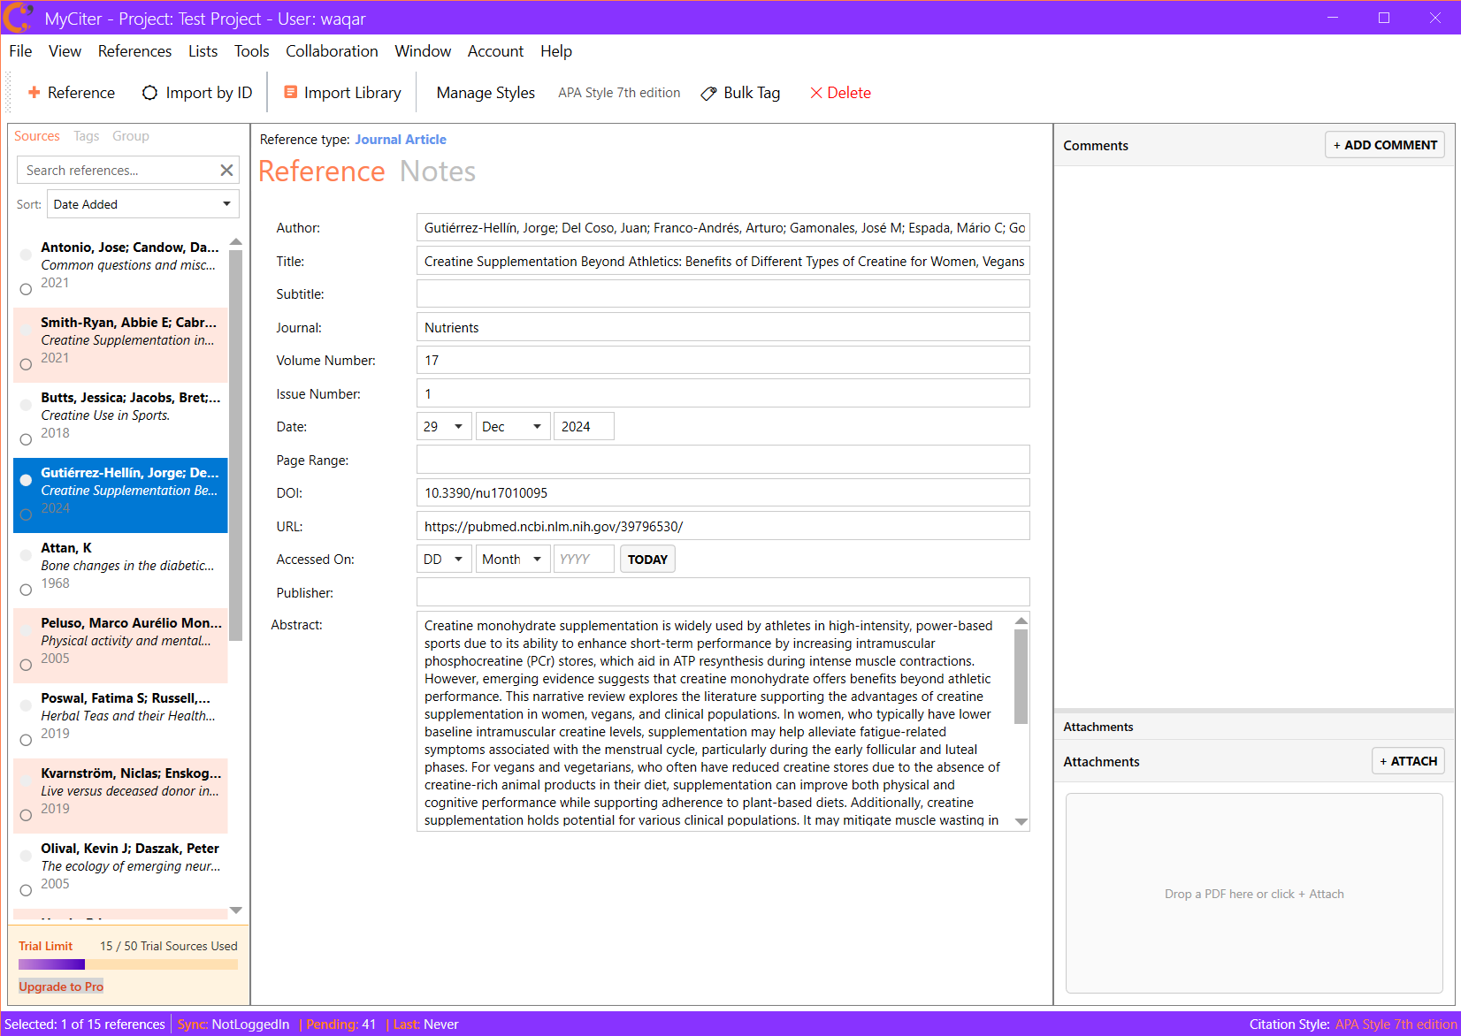Click the empty Page Range field
The width and height of the screenshot is (1461, 1036).
point(723,460)
